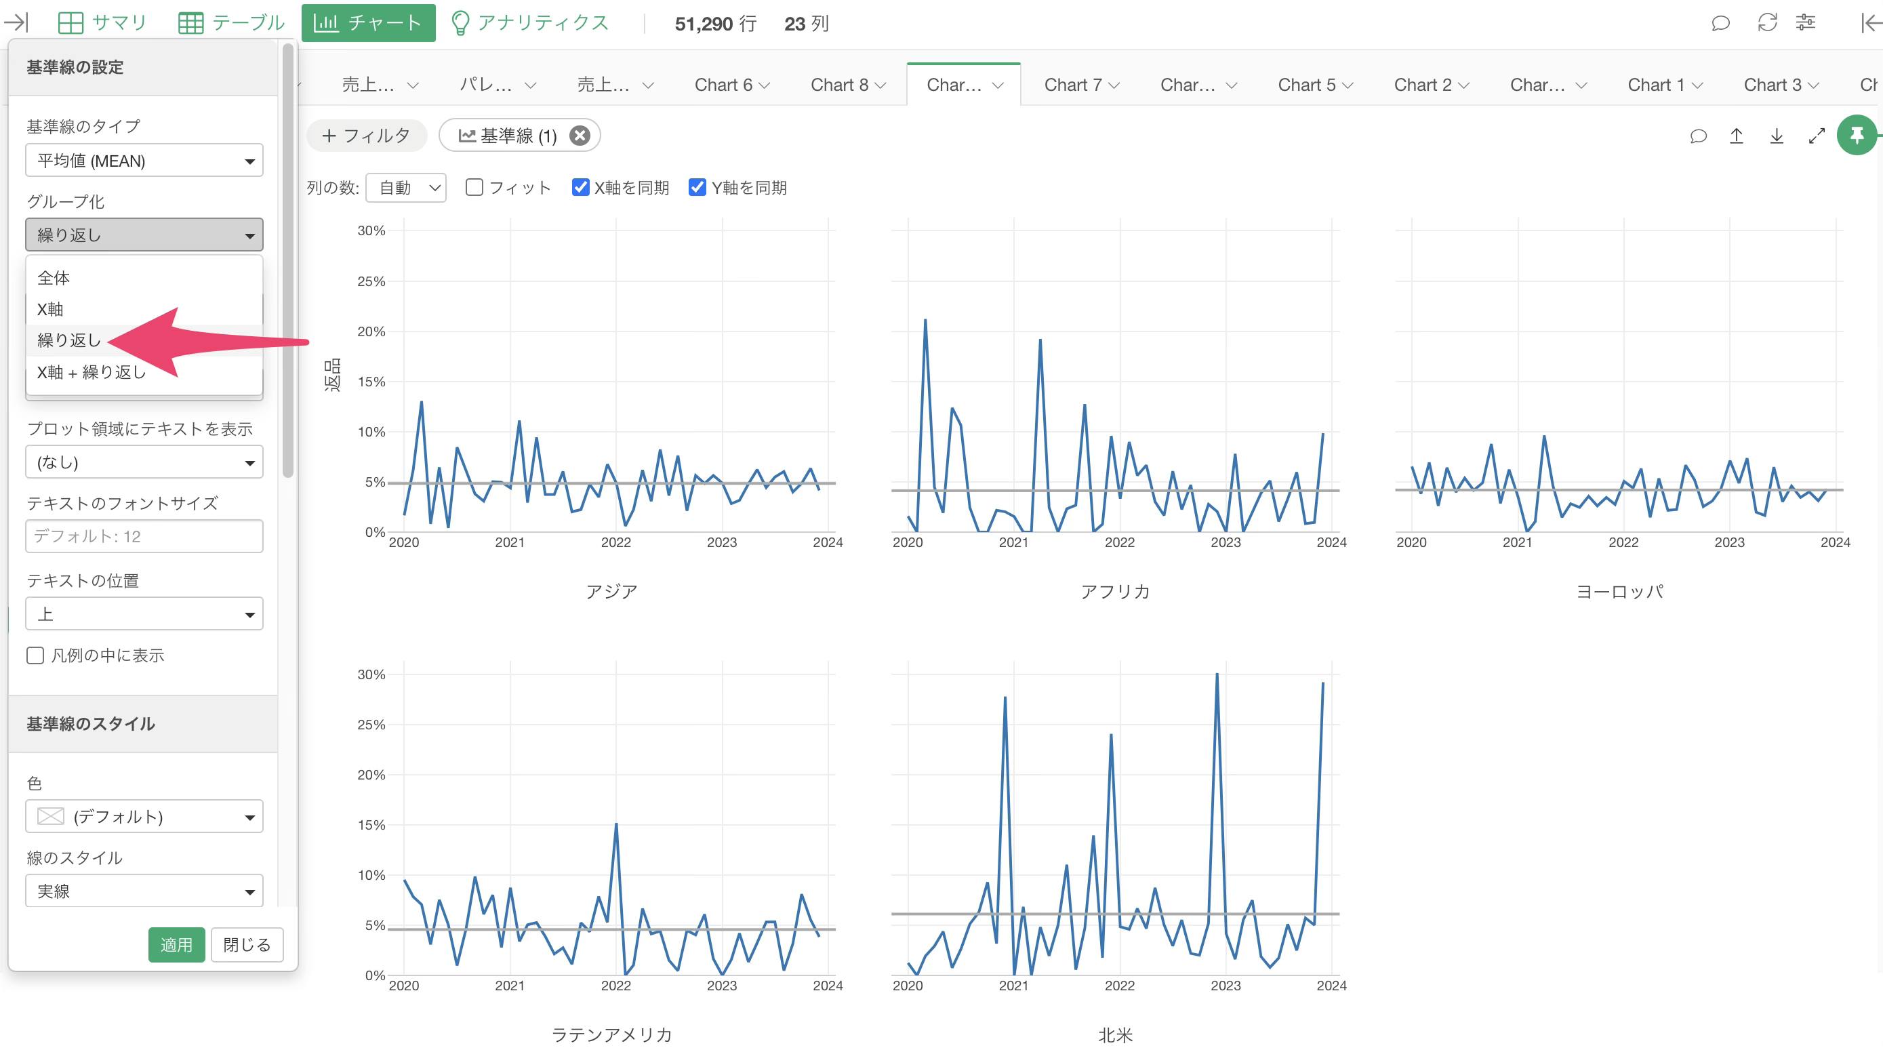Open the 色 (デフォルト) color picker
The image size is (1883, 1052).
(x=144, y=817)
